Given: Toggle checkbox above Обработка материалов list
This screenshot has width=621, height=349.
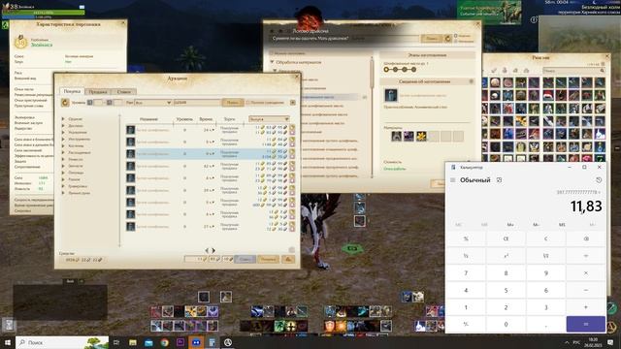Looking at the screenshot, I should click(272, 53).
